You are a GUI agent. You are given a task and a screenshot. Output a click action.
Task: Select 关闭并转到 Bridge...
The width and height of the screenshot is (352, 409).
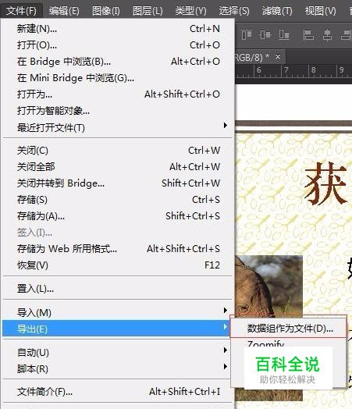click(117, 183)
